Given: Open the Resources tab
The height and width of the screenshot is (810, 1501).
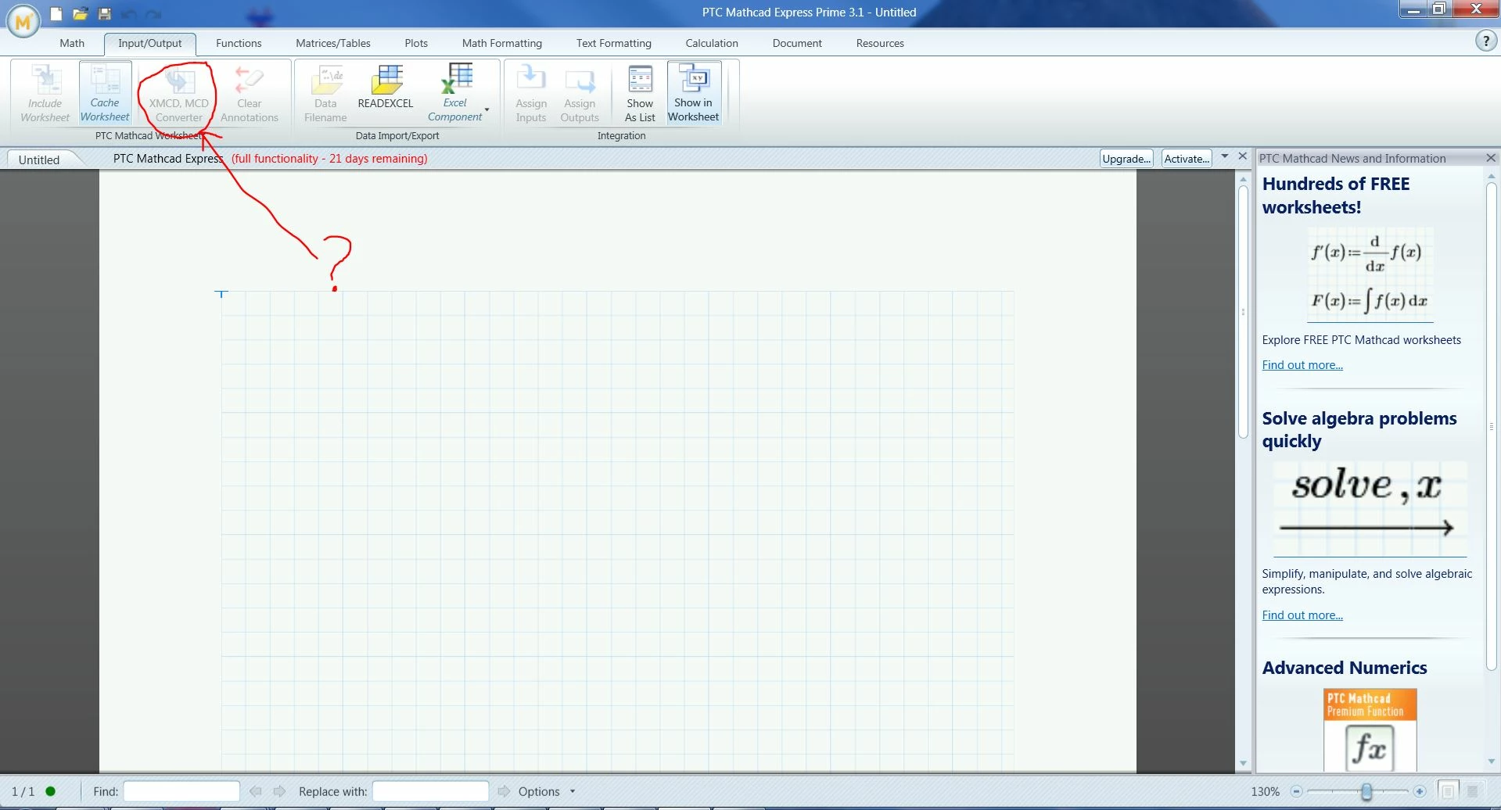Looking at the screenshot, I should pyautogui.click(x=880, y=43).
